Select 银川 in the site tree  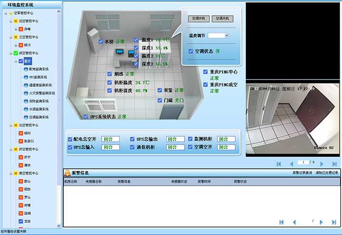coord(28,45)
